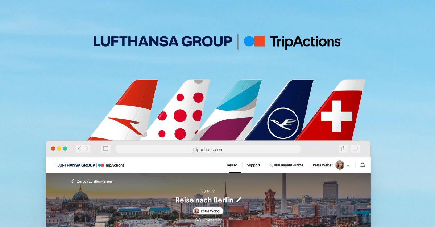Click the Lufthansa Group TripActions header logo

[x=91, y=165]
